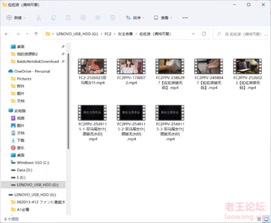Open the 排序 (Sort) dropdown
Screen dimensions: 271x223
tap(135, 18)
